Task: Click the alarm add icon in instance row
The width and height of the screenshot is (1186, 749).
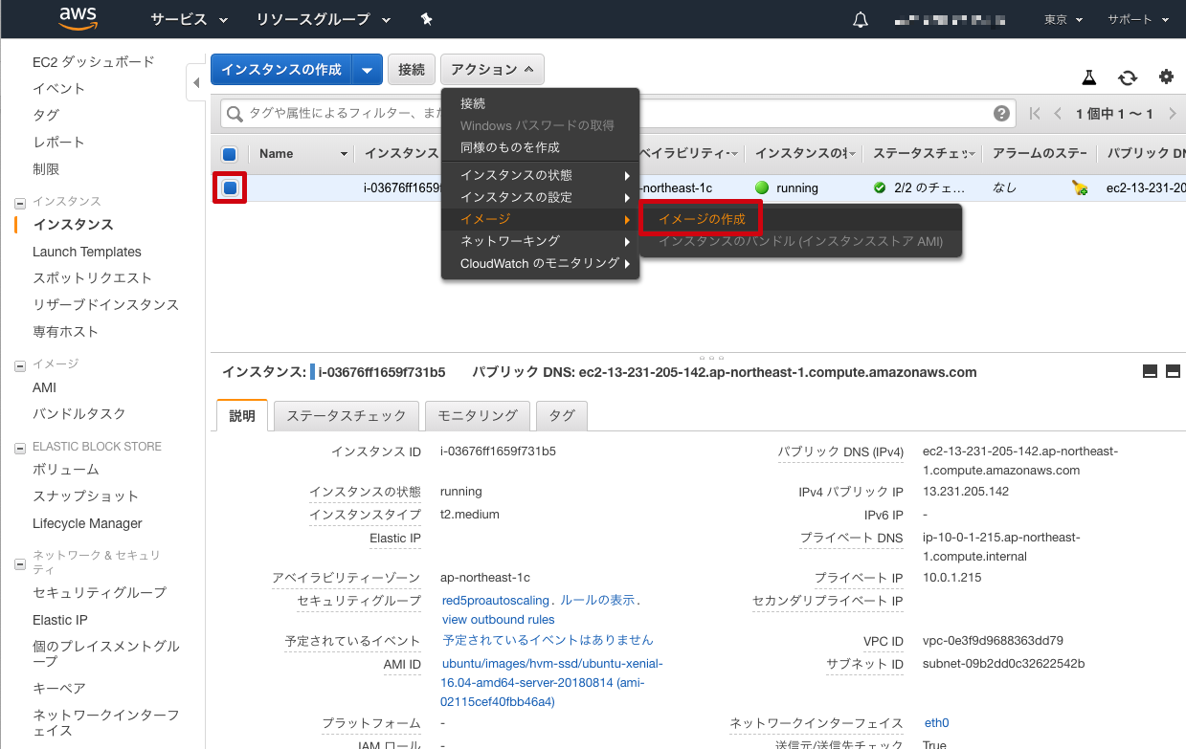Action: pos(1080,188)
